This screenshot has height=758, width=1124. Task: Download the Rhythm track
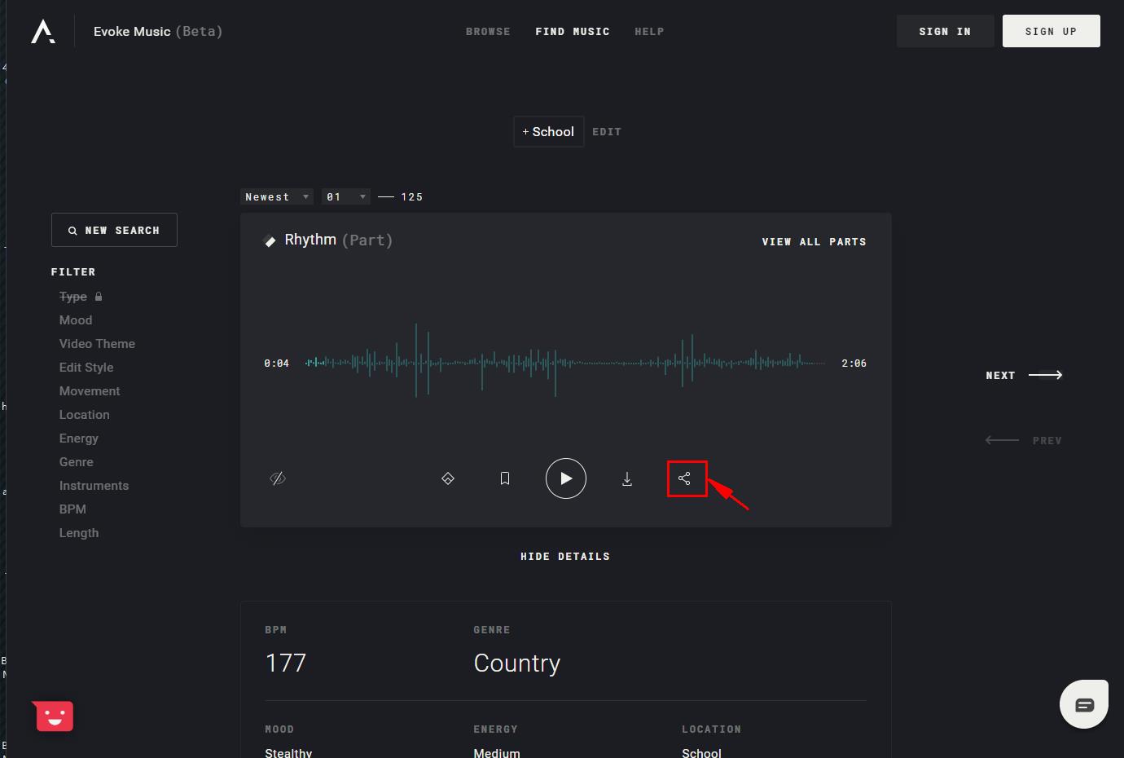click(627, 478)
